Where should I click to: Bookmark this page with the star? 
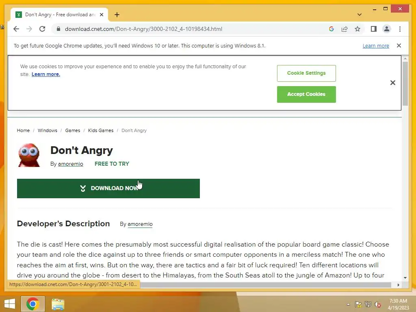(357, 29)
